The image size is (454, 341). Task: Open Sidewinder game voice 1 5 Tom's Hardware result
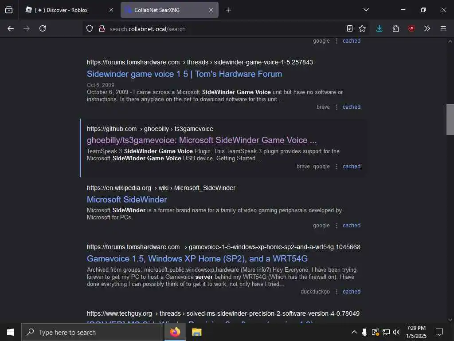coord(184,74)
